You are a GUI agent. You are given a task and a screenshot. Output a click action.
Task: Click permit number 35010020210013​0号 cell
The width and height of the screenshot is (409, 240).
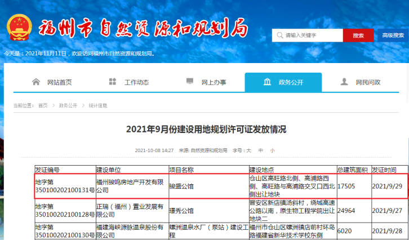point(65,231)
